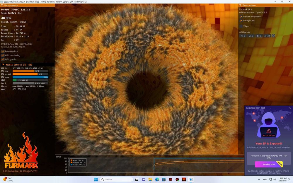Click the PCI IDs device line
293x183 pixels.
point(22,68)
